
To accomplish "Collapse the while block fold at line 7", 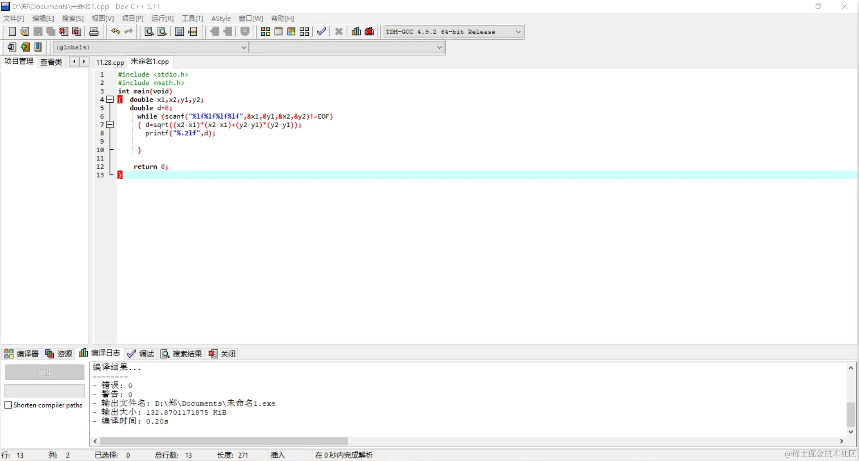I will pyautogui.click(x=110, y=125).
